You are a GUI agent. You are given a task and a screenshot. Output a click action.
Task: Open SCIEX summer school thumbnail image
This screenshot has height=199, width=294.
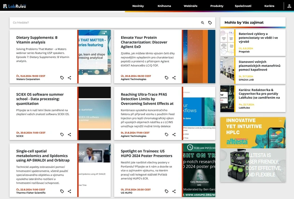(95, 113)
